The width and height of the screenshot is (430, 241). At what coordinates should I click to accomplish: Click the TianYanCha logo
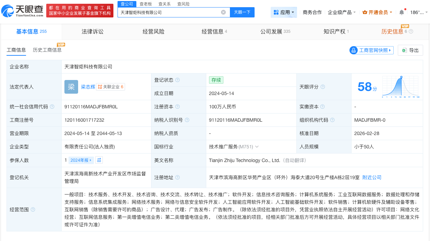tap(23, 11)
